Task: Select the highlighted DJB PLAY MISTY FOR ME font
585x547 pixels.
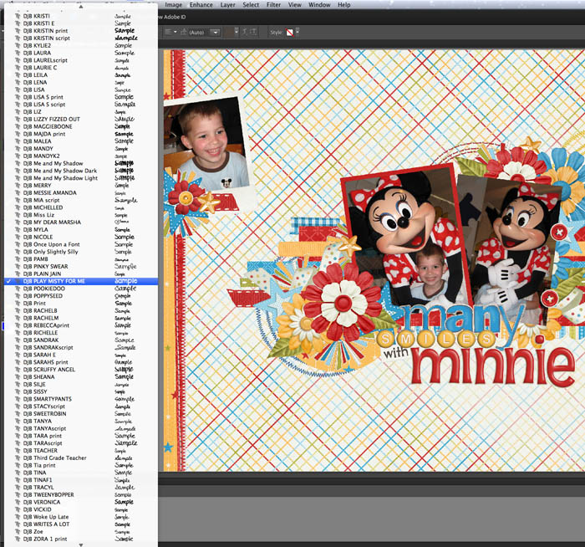Action: [x=81, y=281]
